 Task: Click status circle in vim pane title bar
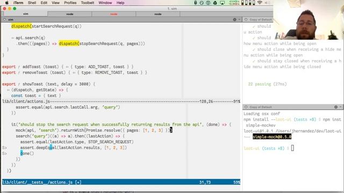(4, 19)
